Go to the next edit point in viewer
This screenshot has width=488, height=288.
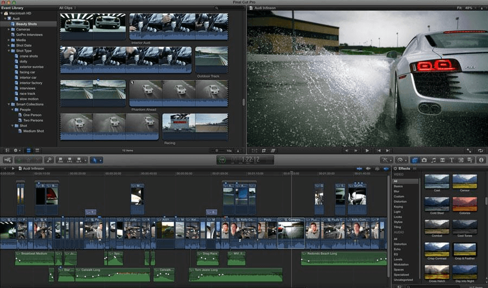388,151
